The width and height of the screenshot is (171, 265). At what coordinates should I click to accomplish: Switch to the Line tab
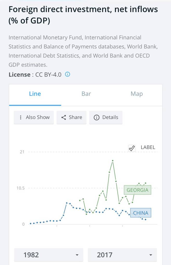35,94
